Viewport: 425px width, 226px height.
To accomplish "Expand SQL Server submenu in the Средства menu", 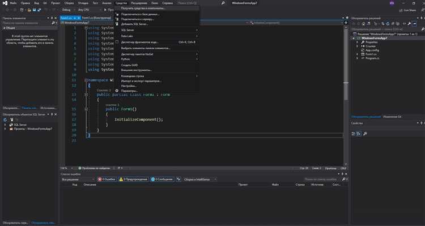I will click(157, 30).
